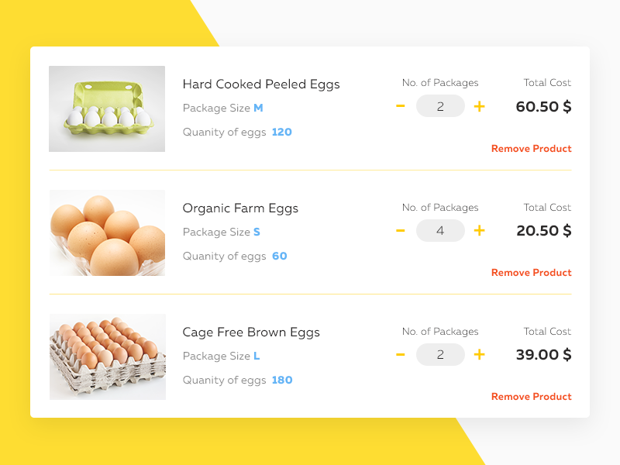This screenshot has height=465, width=620.
Task: Open the Hard Cooked Peeled Eggs product image
Action: 107,108
